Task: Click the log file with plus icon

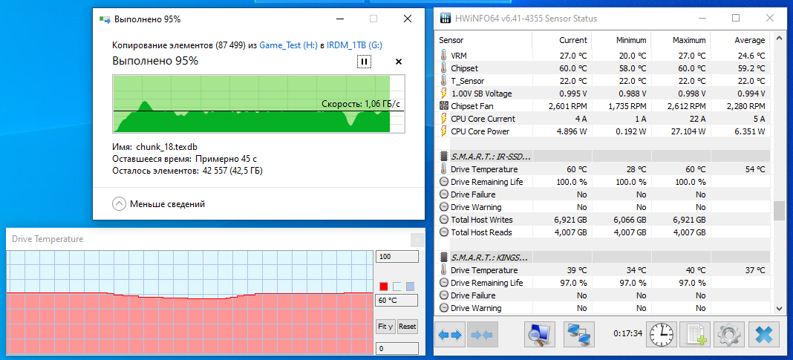Action: [x=695, y=334]
